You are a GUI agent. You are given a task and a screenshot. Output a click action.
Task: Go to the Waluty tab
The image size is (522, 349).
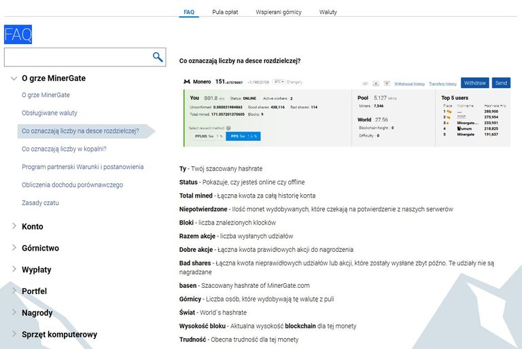click(328, 12)
